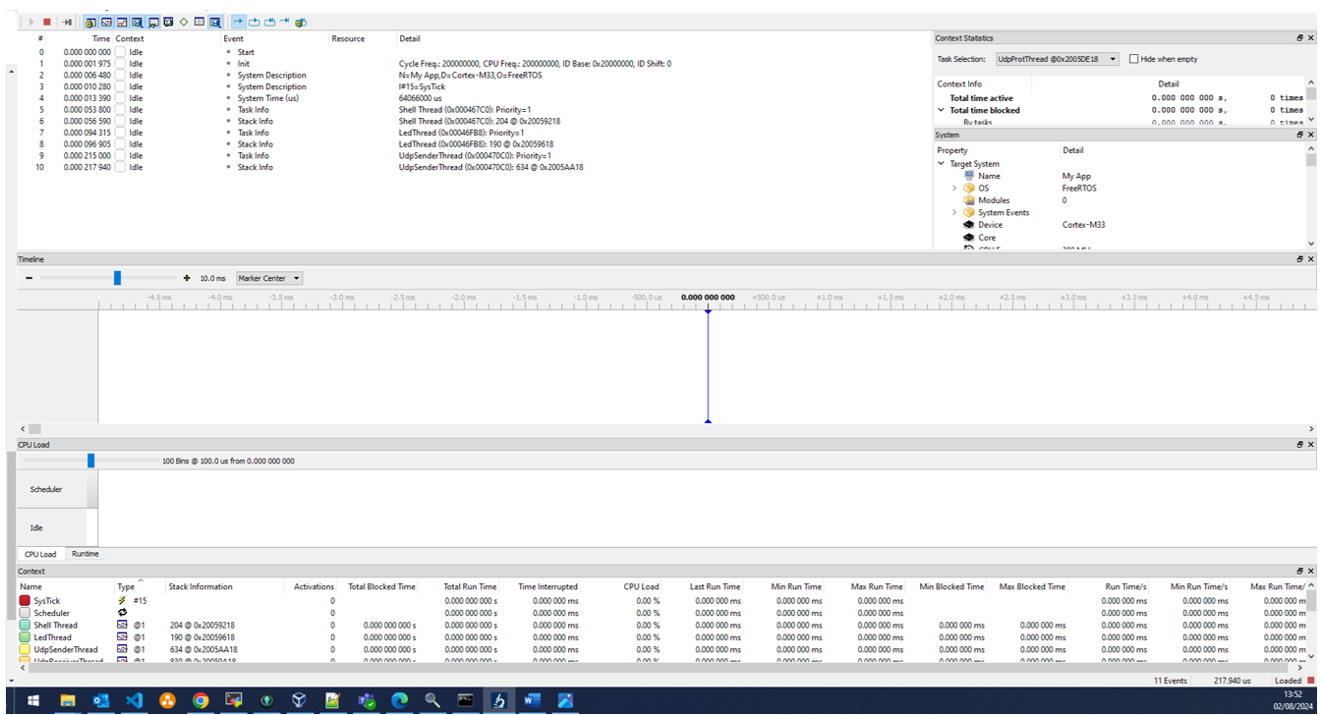Enable the Hide when empty checkbox
This screenshot has width=1320, height=715.
[1134, 59]
